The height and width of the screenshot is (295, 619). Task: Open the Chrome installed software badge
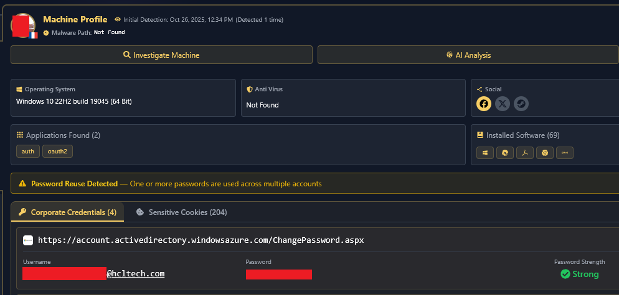coord(545,153)
